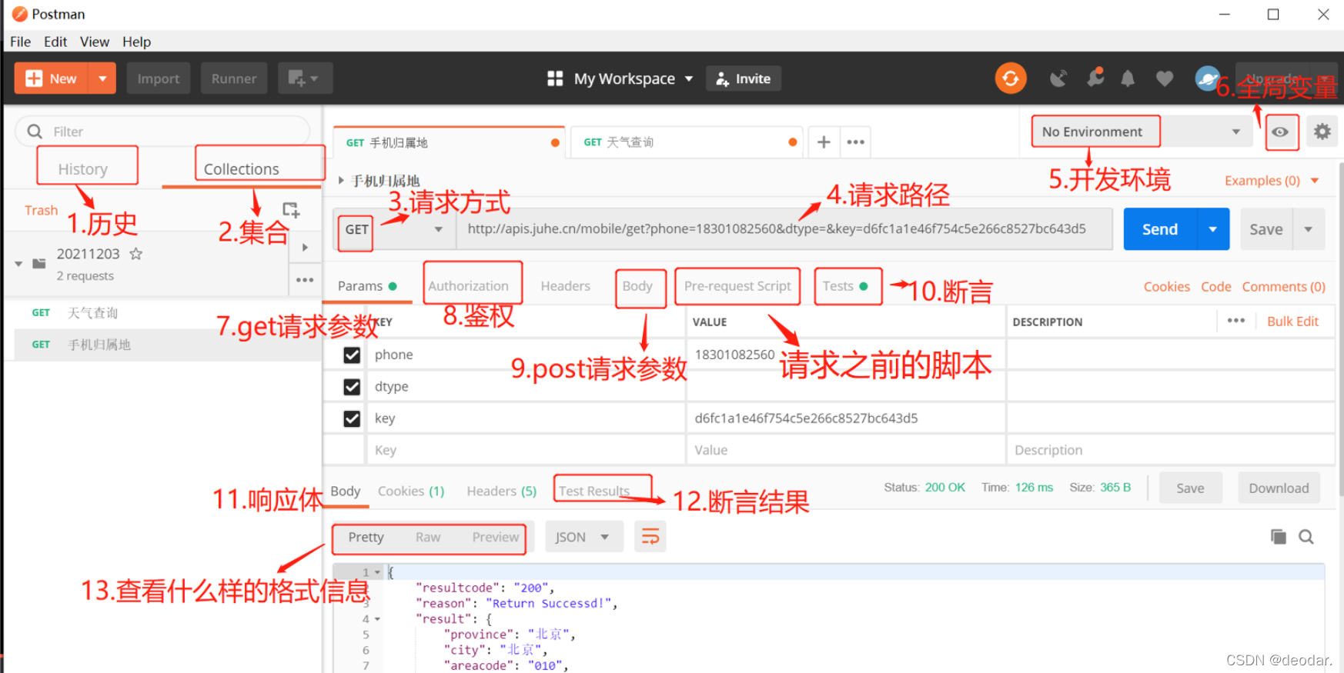
Task: Open the New button dropdown arrow
Action: click(102, 78)
